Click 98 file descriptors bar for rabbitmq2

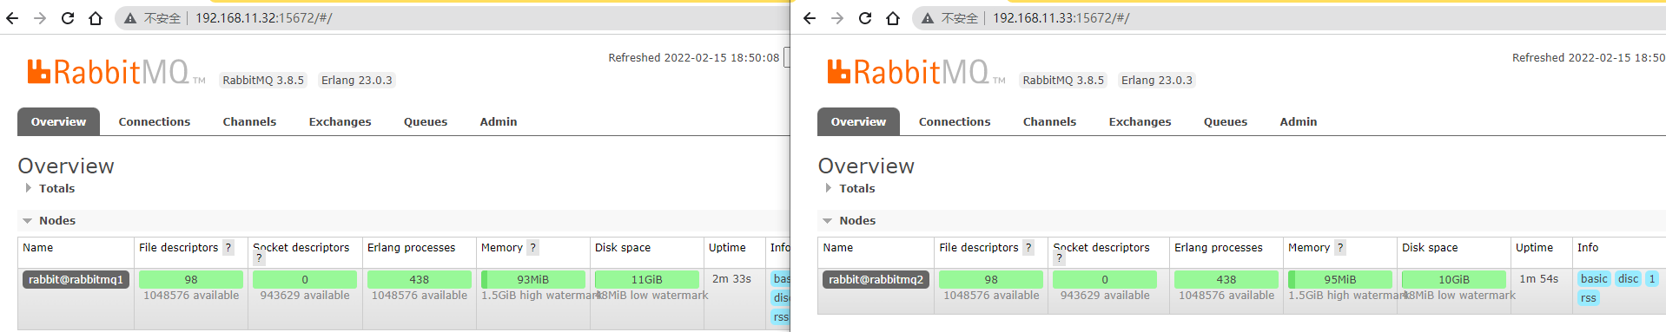pos(990,279)
